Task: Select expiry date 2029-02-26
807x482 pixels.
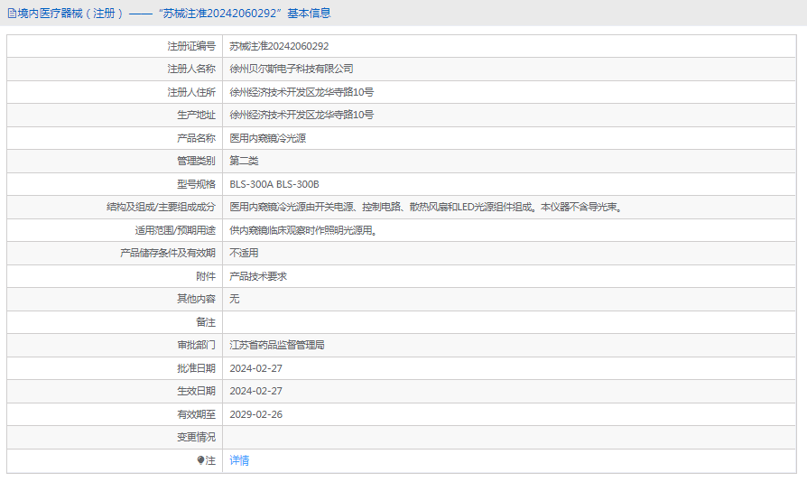Action: (x=255, y=414)
